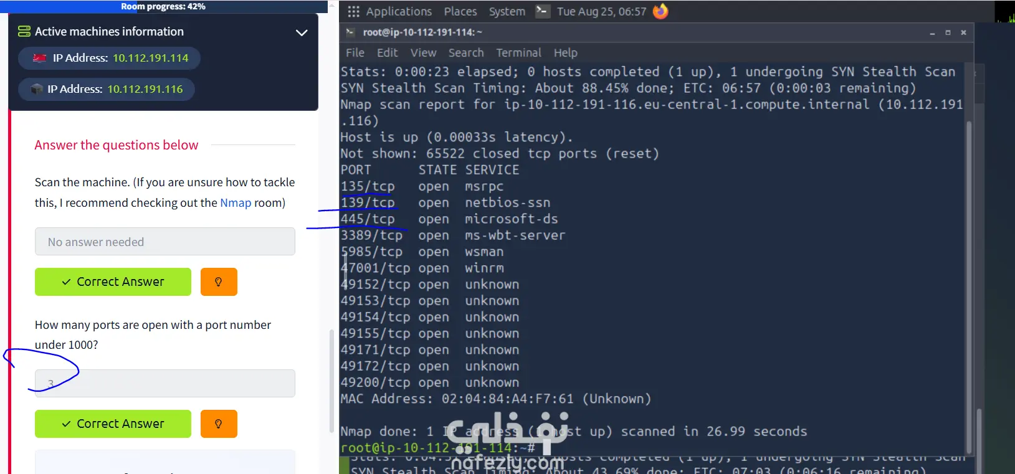This screenshot has height=474, width=1015.
Task: Click the attacker machine flag icon
Action: tap(40, 58)
